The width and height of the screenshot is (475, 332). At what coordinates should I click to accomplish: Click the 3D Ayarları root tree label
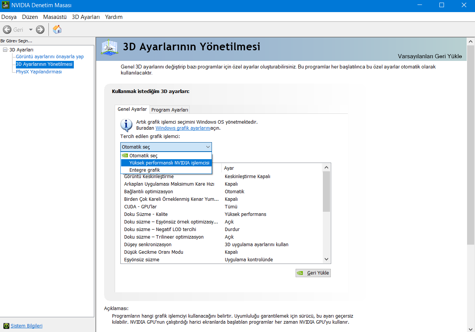click(x=21, y=50)
